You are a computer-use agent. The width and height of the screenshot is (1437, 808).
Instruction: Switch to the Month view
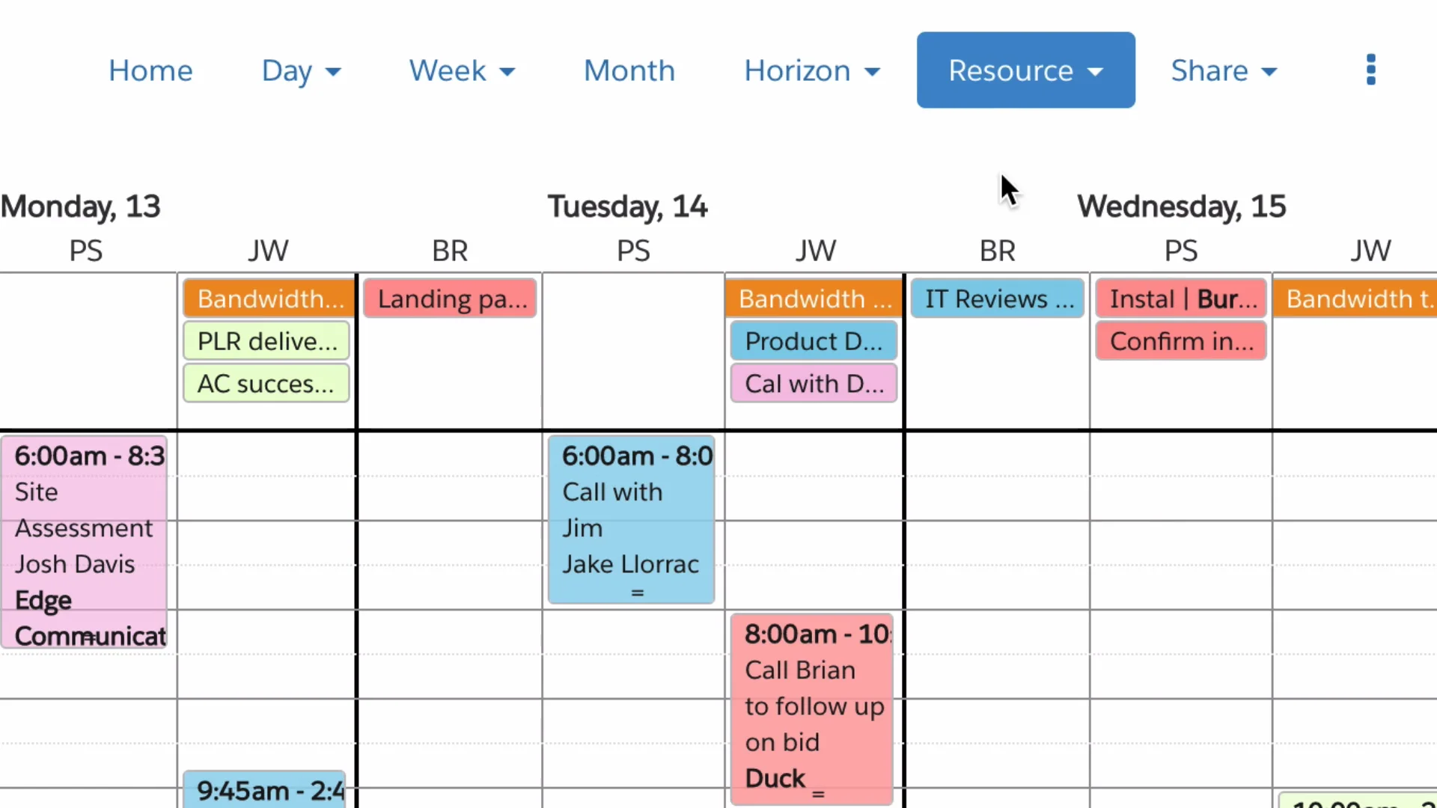[x=629, y=70]
